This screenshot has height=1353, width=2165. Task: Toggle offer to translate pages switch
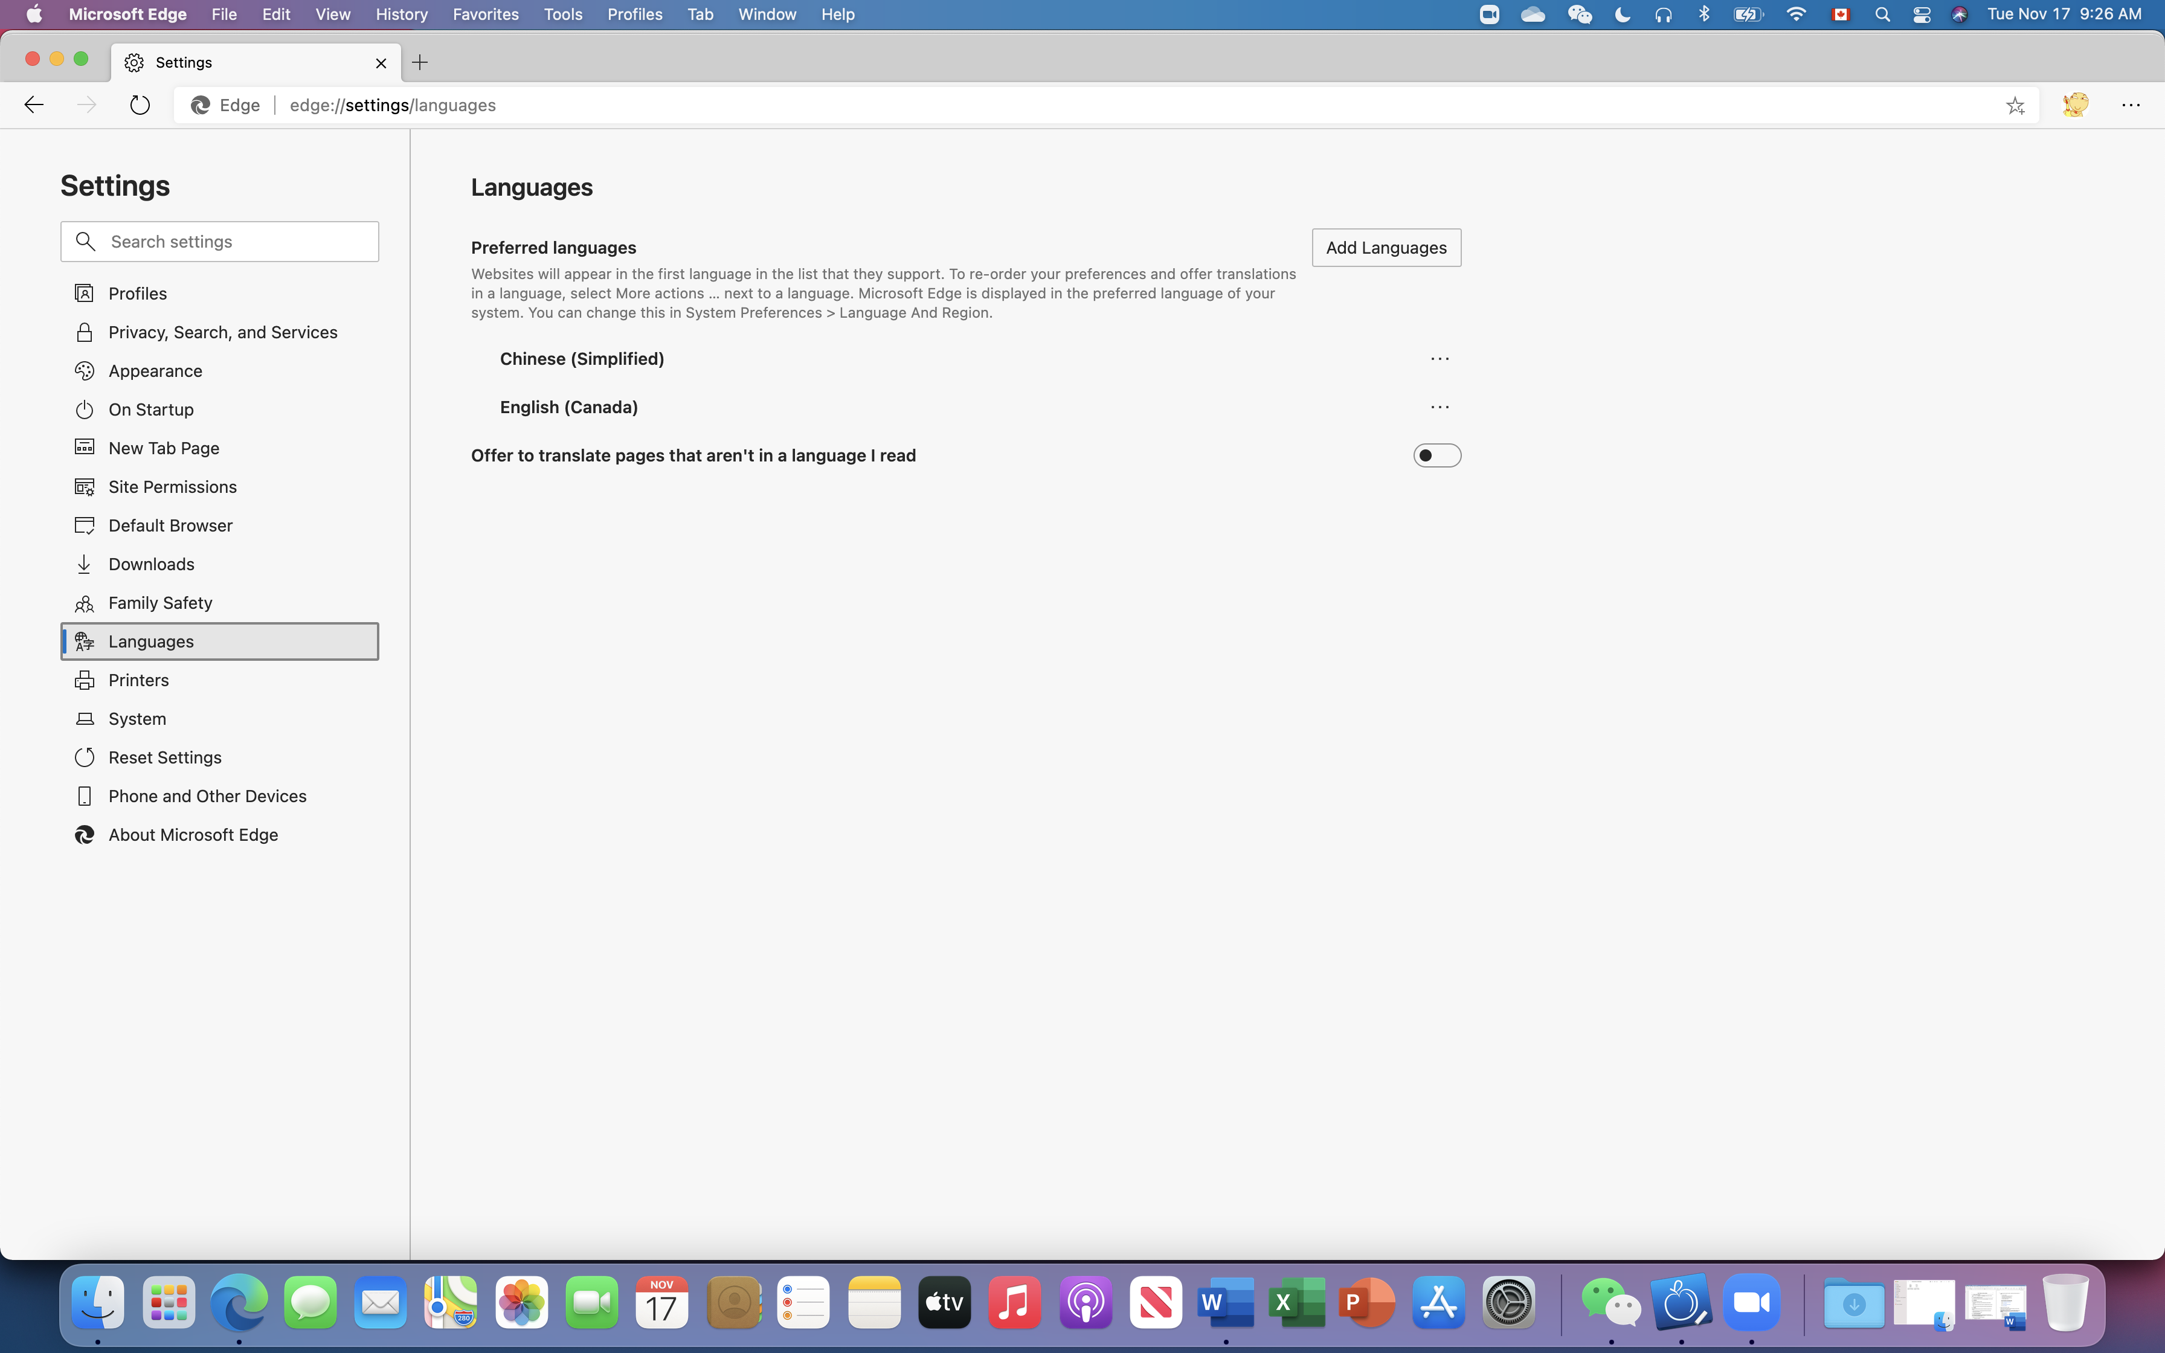tap(1436, 455)
